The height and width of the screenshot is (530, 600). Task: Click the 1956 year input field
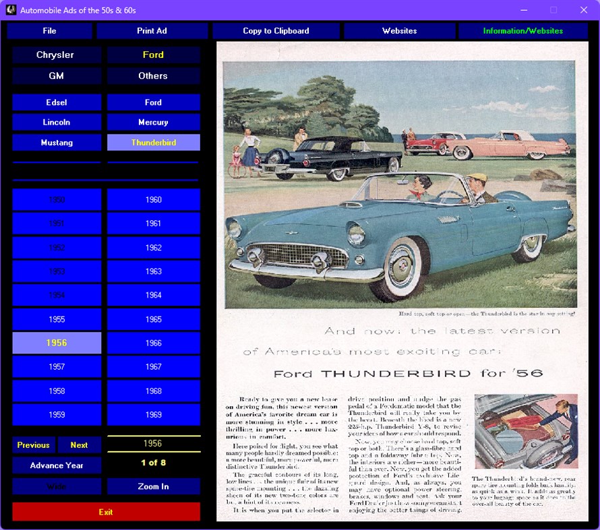(x=153, y=443)
